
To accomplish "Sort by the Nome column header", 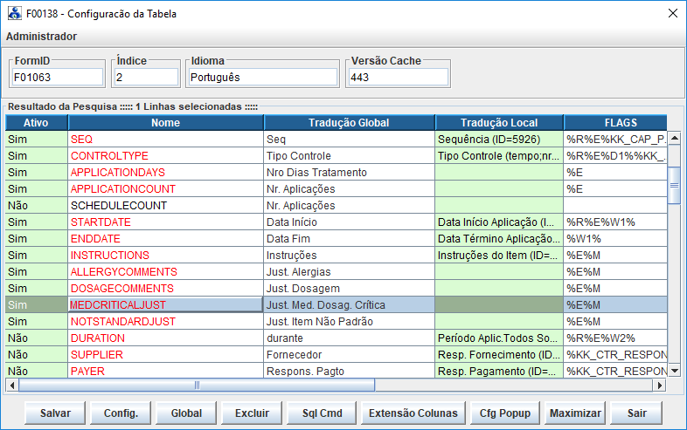I will click(x=164, y=123).
